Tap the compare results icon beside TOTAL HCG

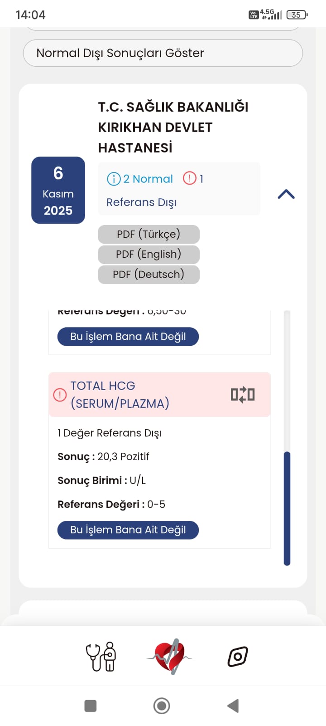pos(243,394)
